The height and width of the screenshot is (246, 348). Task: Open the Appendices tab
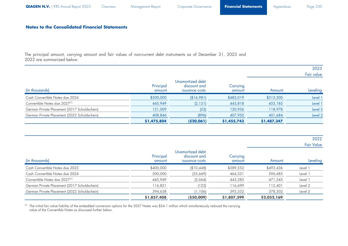(x=282, y=7)
